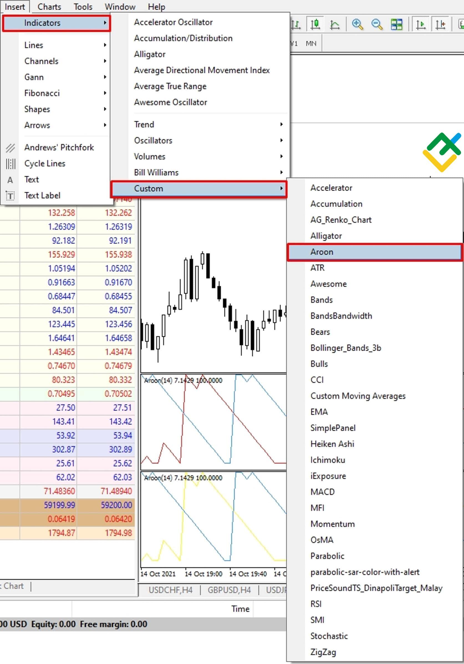Select candlestick chart display mode
This screenshot has height=664, width=464.
point(315,24)
